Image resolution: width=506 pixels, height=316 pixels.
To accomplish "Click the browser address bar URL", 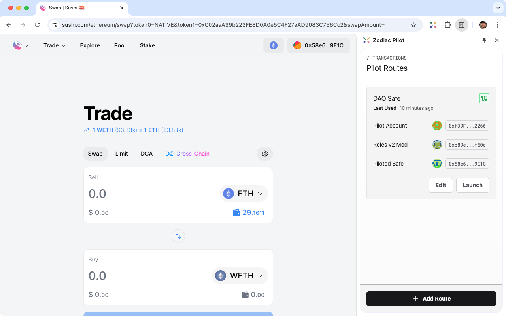I will [x=223, y=25].
